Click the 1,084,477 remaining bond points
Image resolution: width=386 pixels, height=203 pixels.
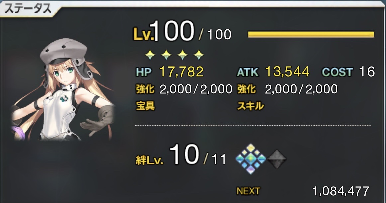pyautogui.click(x=341, y=191)
